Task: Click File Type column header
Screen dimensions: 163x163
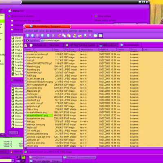Action: (x=72, y=50)
